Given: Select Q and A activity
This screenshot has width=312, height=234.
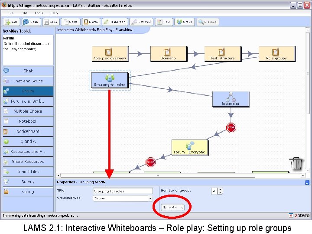Looking at the screenshot, I should [x=28, y=141].
